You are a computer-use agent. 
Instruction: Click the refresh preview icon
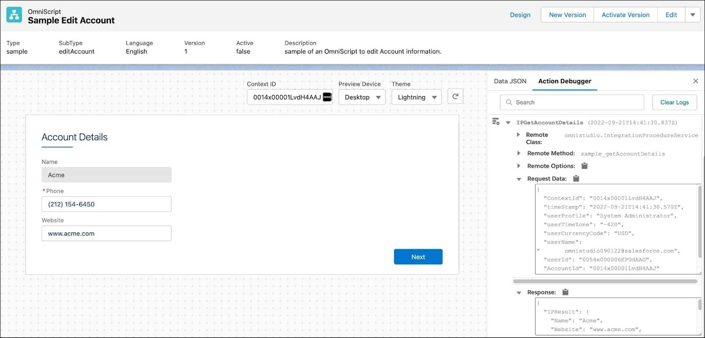455,97
